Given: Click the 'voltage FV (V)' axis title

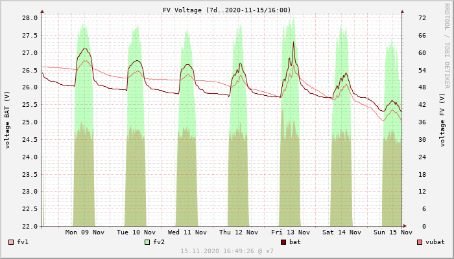Looking at the screenshot, I should pyautogui.click(x=442, y=120).
